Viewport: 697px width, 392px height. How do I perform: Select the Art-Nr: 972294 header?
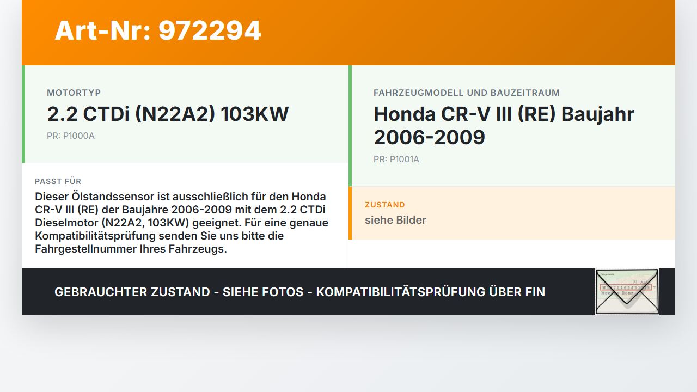pyautogui.click(x=157, y=31)
